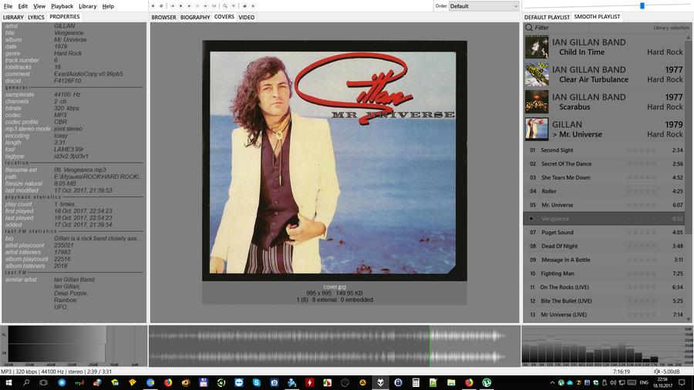Select track 12 Bite The Bullet (LIVE)
Viewport: 694px width, 390px height.
pyautogui.click(x=605, y=301)
